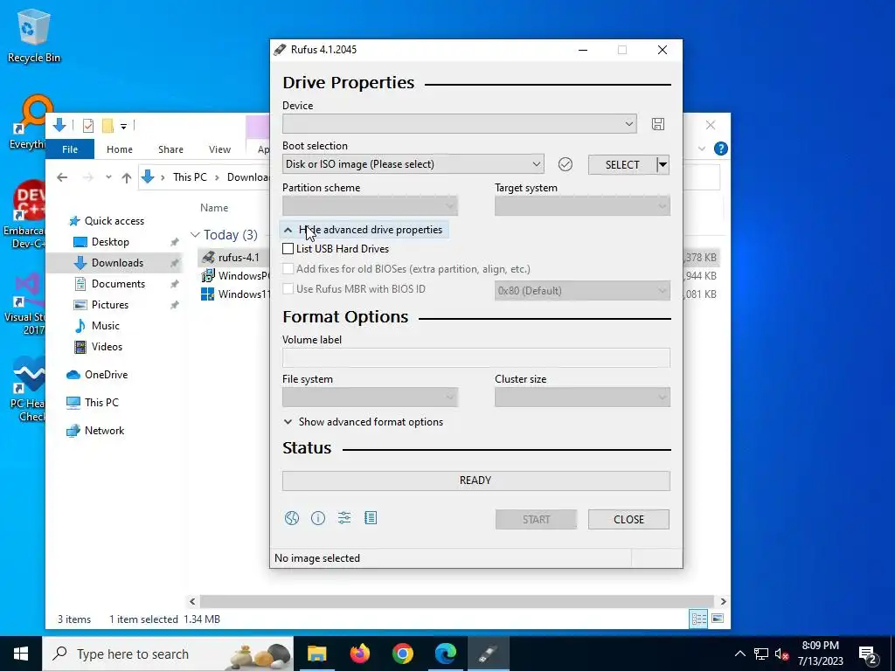Open Visual Studio 2017 desktop shortcut
895x671 pixels.
pyautogui.click(x=24, y=305)
